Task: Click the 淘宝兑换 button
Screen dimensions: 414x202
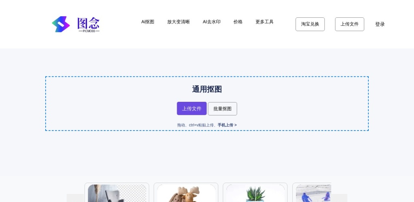Action: tap(310, 24)
